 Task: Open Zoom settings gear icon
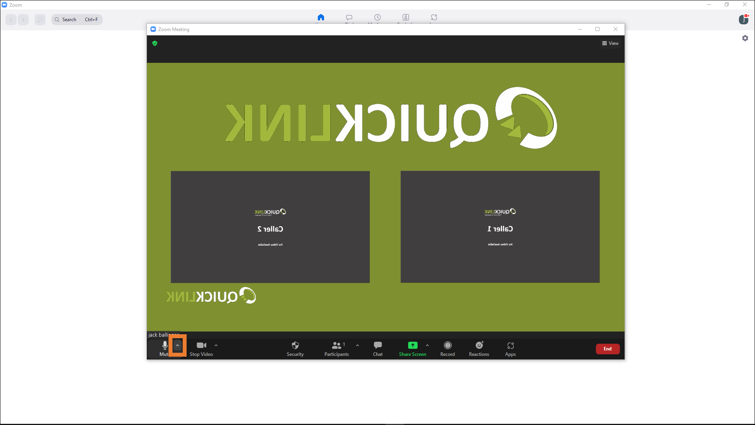(x=745, y=38)
